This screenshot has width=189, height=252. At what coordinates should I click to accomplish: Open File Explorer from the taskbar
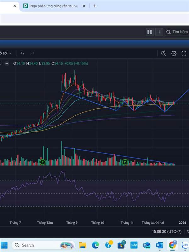click(x=83, y=245)
